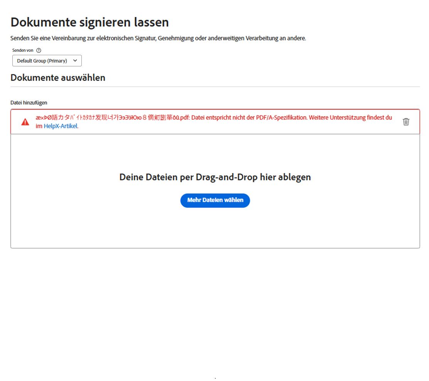Viewport: 429px width, 381px height.
Task: Delete the failed PDF file with trash icon
Action: pyautogui.click(x=406, y=122)
